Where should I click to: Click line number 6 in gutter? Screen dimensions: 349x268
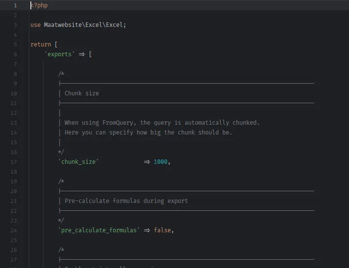(x=15, y=54)
